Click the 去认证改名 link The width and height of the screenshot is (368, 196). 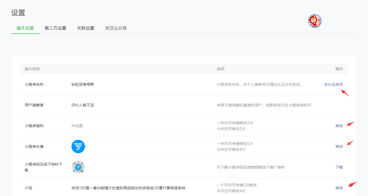[333, 84]
